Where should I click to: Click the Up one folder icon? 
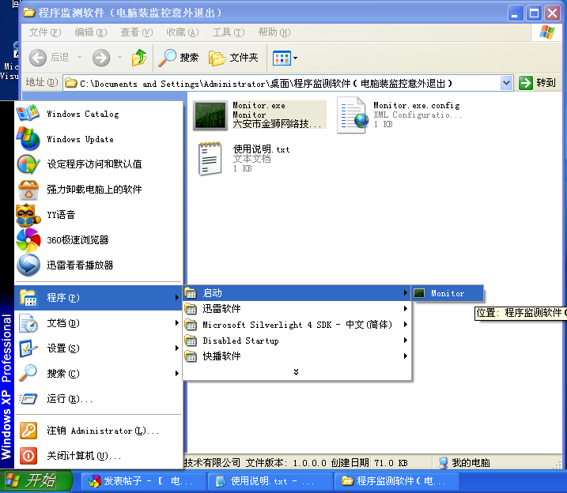click(139, 58)
